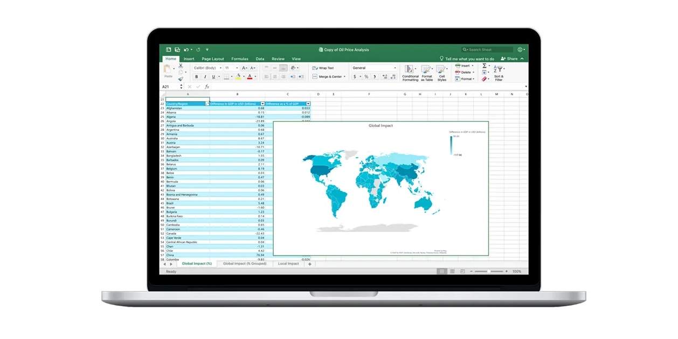
Task: Open Conditional Formatting dropdown
Action: pyautogui.click(x=410, y=73)
